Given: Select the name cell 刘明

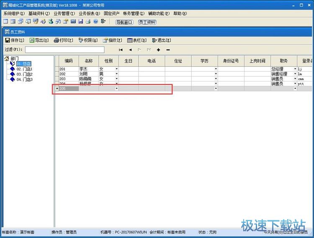Looking at the screenshot, I should click(88, 74).
